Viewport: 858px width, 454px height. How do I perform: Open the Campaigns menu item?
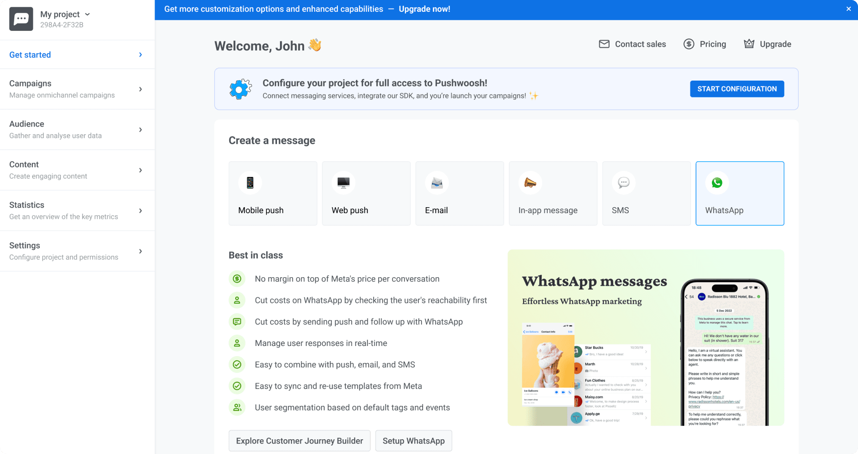(77, 89)
